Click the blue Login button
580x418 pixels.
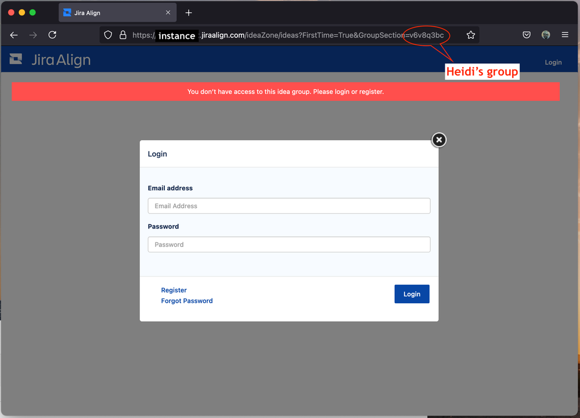pos(412,294)
